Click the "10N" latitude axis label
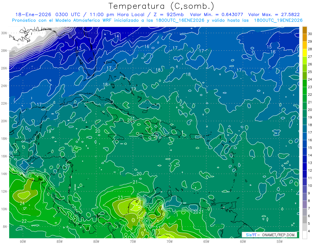Image resolution: width=317 pixels, height=245 pixels. coord(4,209)
